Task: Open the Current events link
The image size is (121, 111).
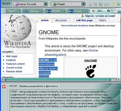Action: 14,68
